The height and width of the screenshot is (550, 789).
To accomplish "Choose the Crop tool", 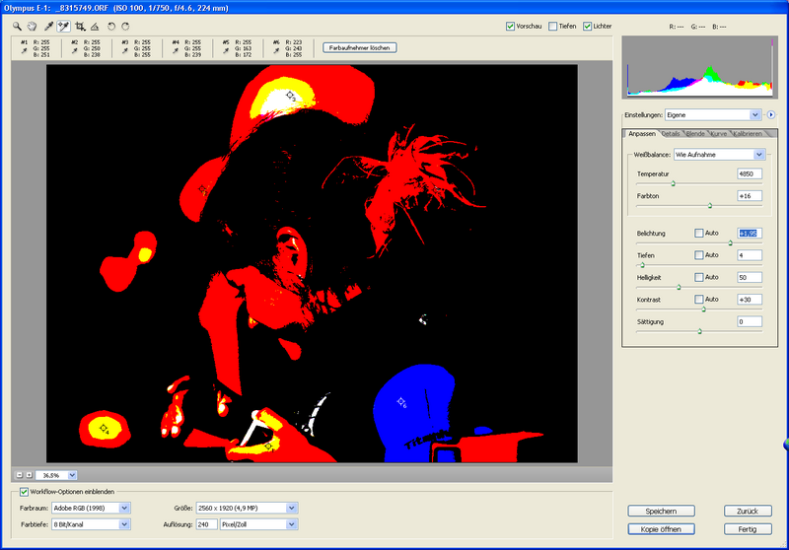I will 79,26.
